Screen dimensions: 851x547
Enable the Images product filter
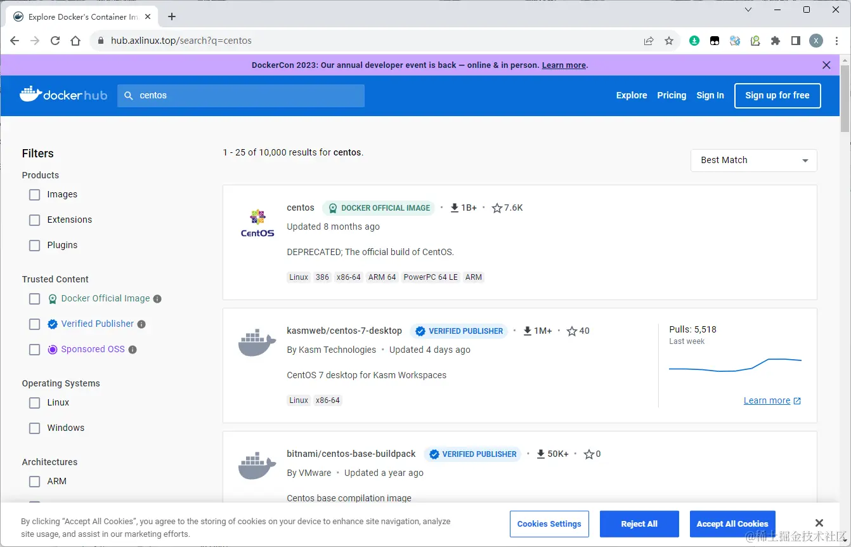[35, 195]
